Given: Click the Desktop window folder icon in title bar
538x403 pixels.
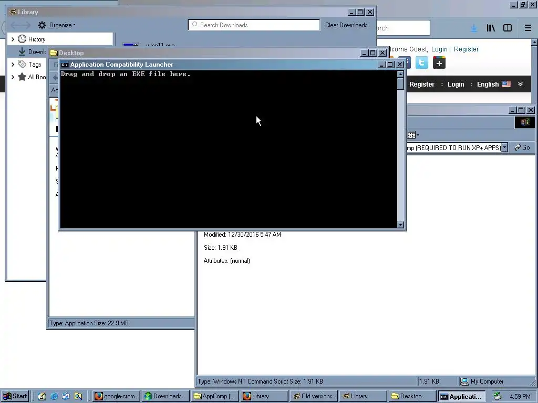Looking at the screenshot, I should 53,53.
